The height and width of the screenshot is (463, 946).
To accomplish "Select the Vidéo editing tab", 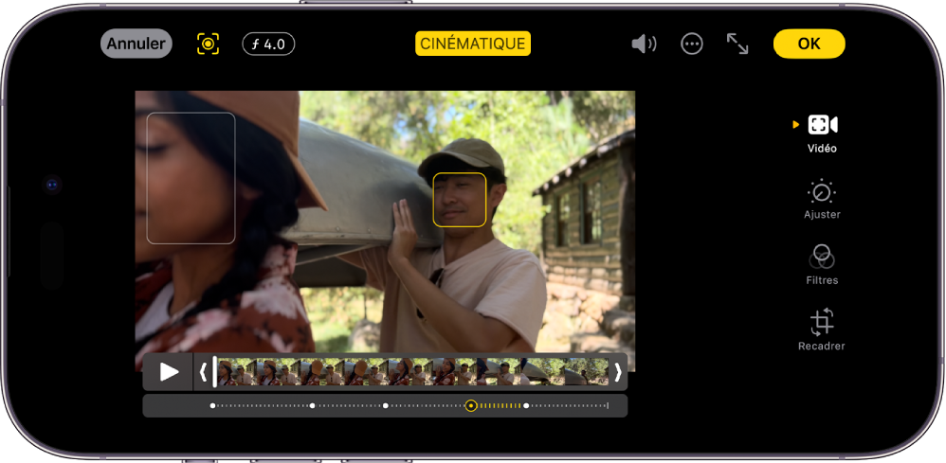I will (x=823, y=134).
